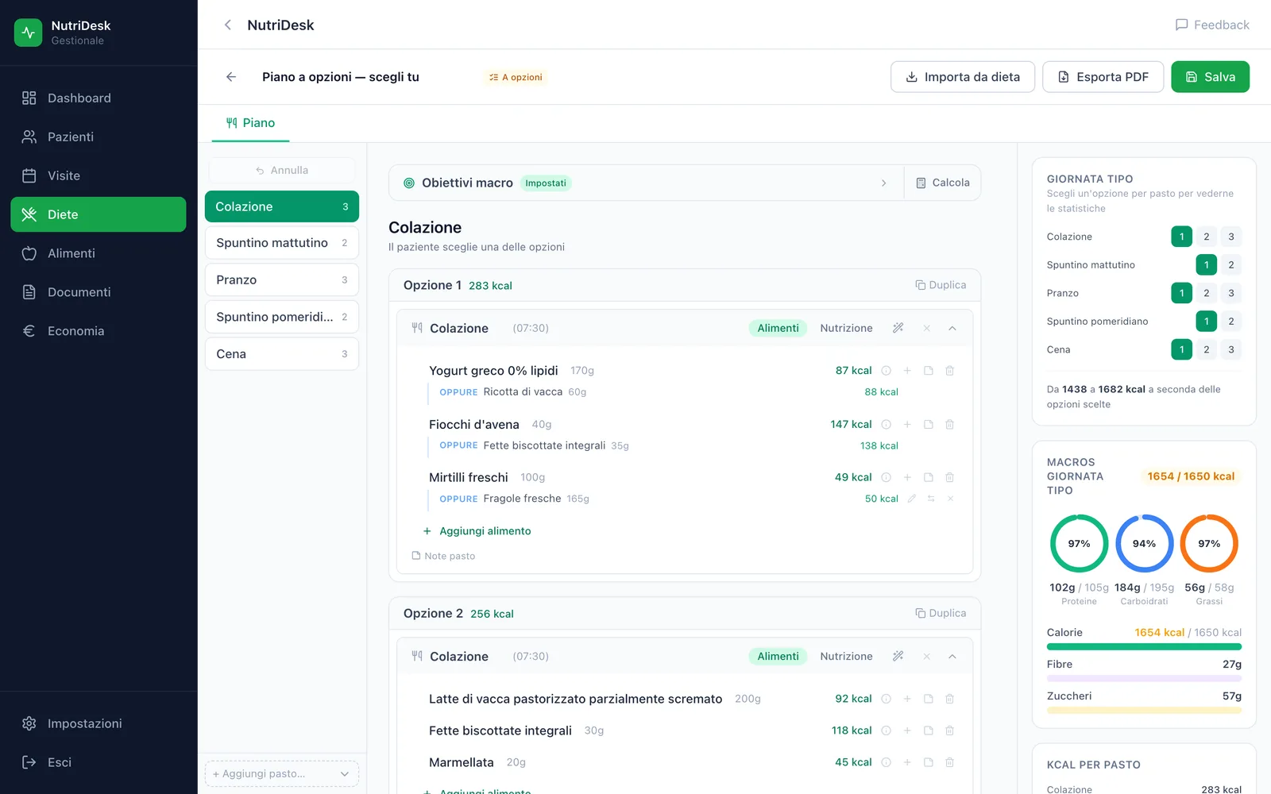This screenshot has width=1271, height=794.
Task: Open the Aggiungi pasto dropdown
Action: 282,773
